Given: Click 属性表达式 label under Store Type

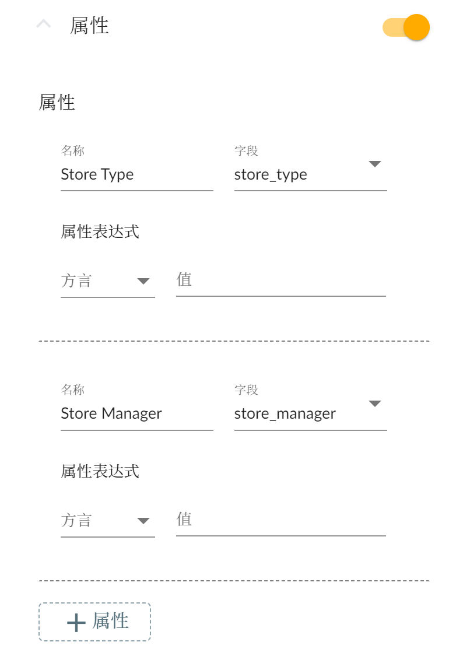Looking at the screenshot, I should coord(100,231).
